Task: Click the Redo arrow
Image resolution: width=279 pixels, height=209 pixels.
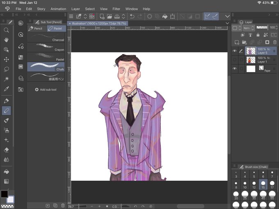Action: [140, 16]
